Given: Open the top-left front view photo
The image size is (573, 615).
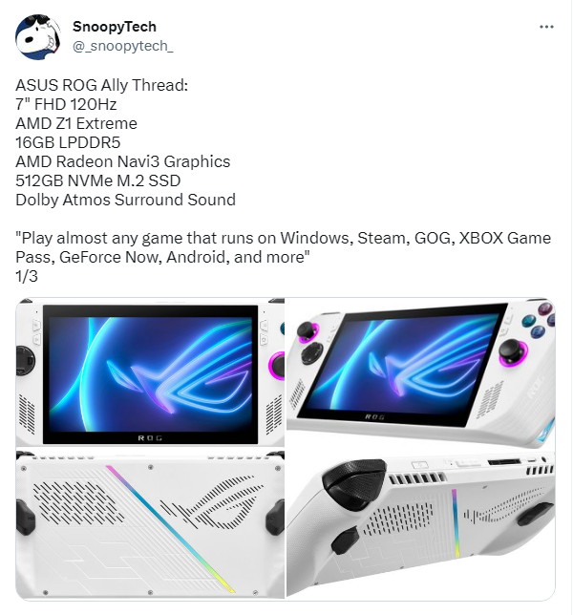Looking at the screenshot, I should 150,372.
